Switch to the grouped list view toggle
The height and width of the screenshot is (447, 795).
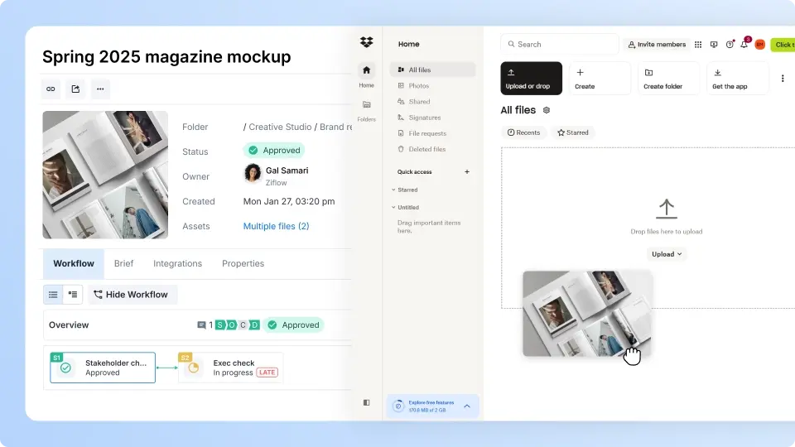point(73,294)
